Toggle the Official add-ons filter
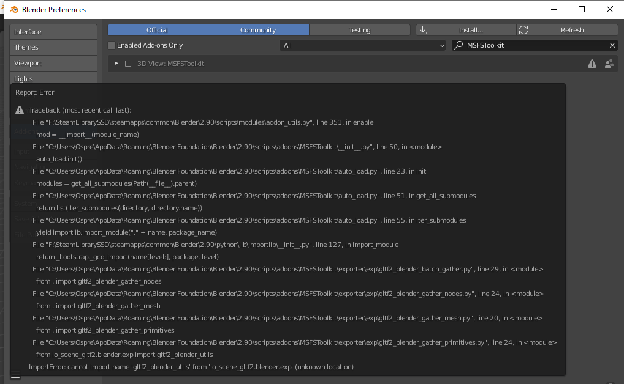624x384 pixels. [x=158, y=30]
